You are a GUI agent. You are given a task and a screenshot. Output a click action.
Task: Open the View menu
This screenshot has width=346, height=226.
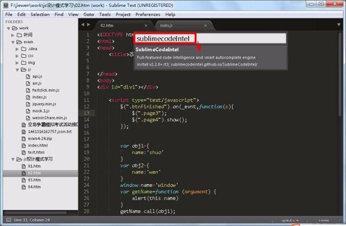[x=73, y=14]
